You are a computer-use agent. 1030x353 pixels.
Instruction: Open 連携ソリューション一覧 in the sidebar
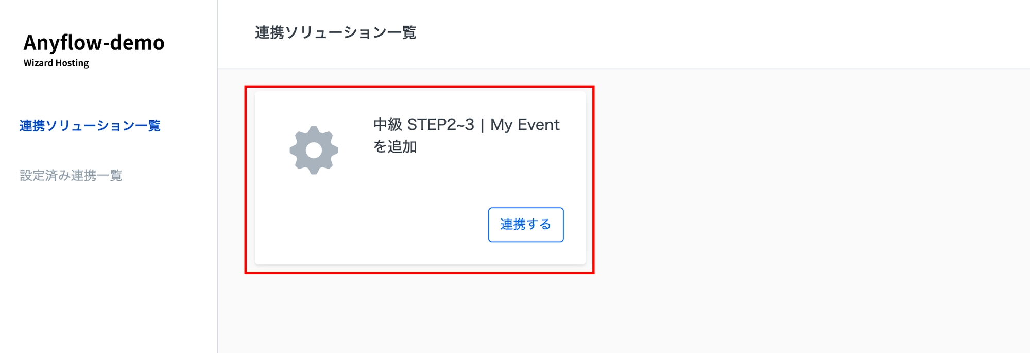(90, 126)
